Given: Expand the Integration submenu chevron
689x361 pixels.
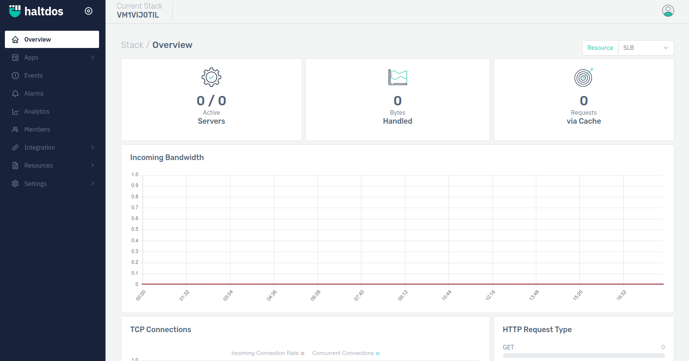Looking at the screenshot, I should point(92,147).
